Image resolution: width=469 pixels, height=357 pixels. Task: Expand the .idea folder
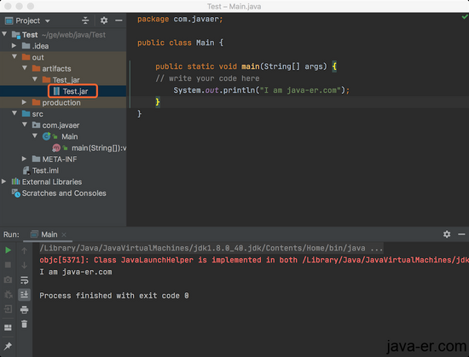click(x=14, y=45)
